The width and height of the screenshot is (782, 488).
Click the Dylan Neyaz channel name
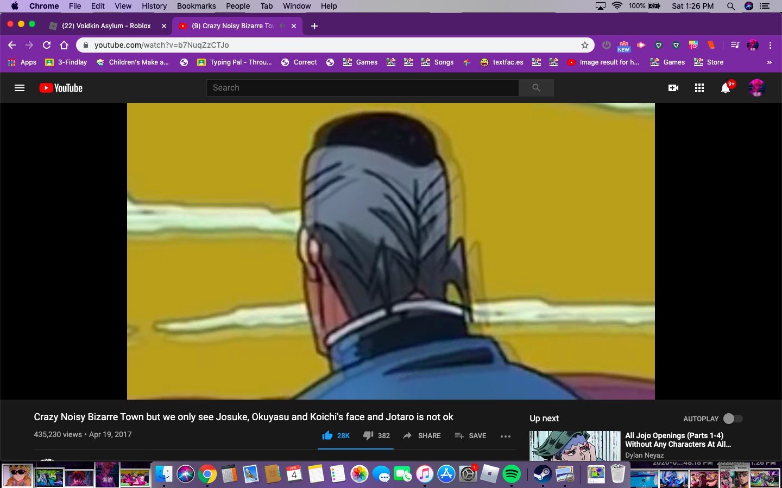[x=644, y=455]
